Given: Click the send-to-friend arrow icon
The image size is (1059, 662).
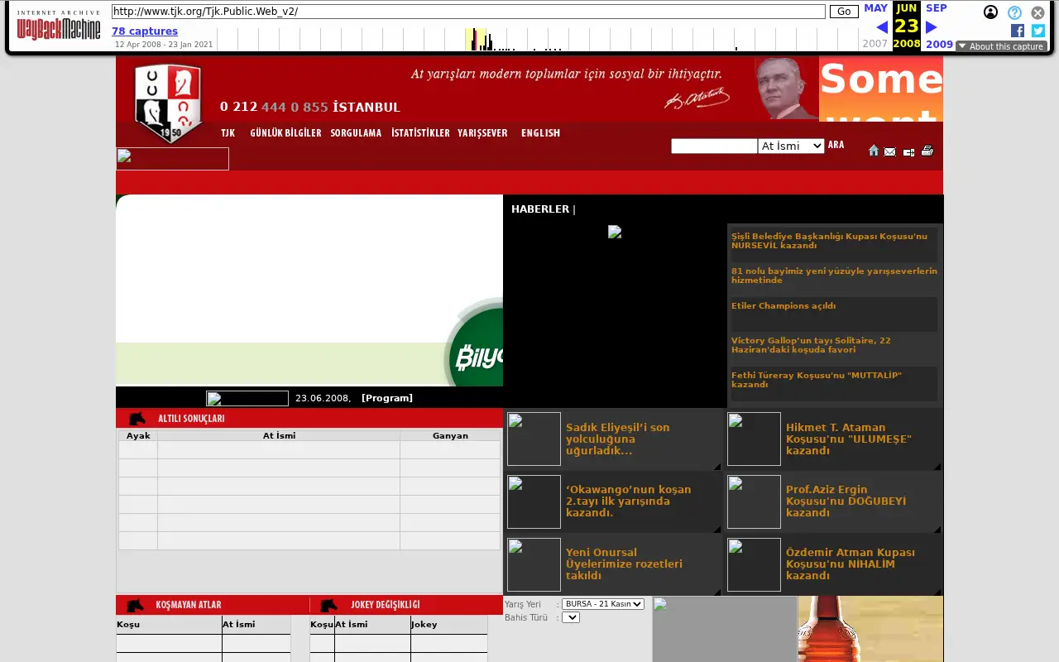Looking at the screenshot, I should pyautogui.click(x=909, y=151).
